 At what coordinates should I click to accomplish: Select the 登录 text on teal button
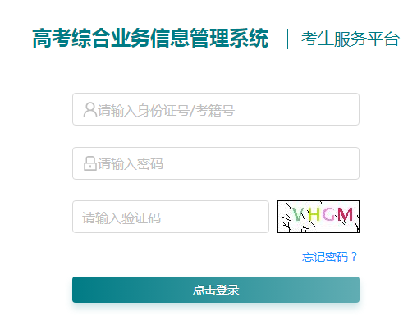pos(227,290)
